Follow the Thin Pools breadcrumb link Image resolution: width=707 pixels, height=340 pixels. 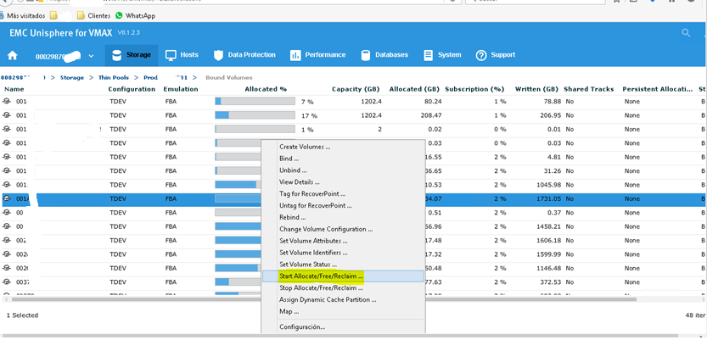pos(114,77)
